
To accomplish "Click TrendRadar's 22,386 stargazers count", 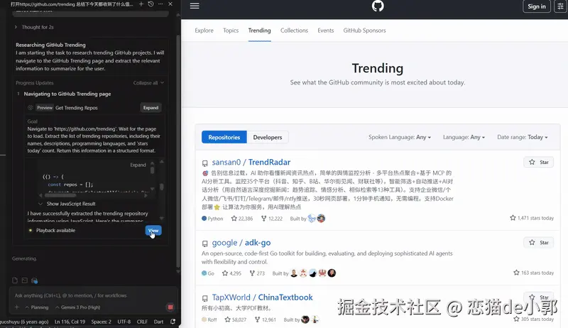I will pyautogui.click(x=242, y=219).
